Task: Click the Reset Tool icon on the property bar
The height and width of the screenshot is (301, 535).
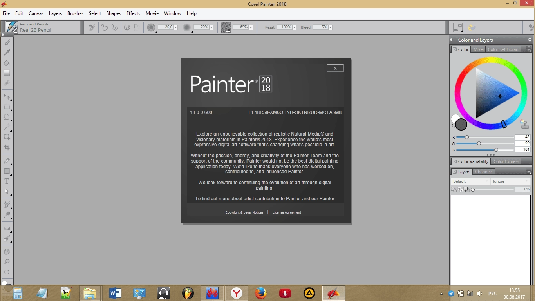Action: click(92, 27)
